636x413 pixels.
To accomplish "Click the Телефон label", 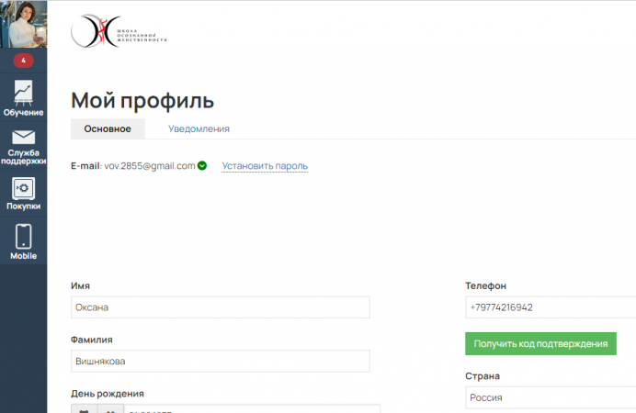I will (485, 285).
